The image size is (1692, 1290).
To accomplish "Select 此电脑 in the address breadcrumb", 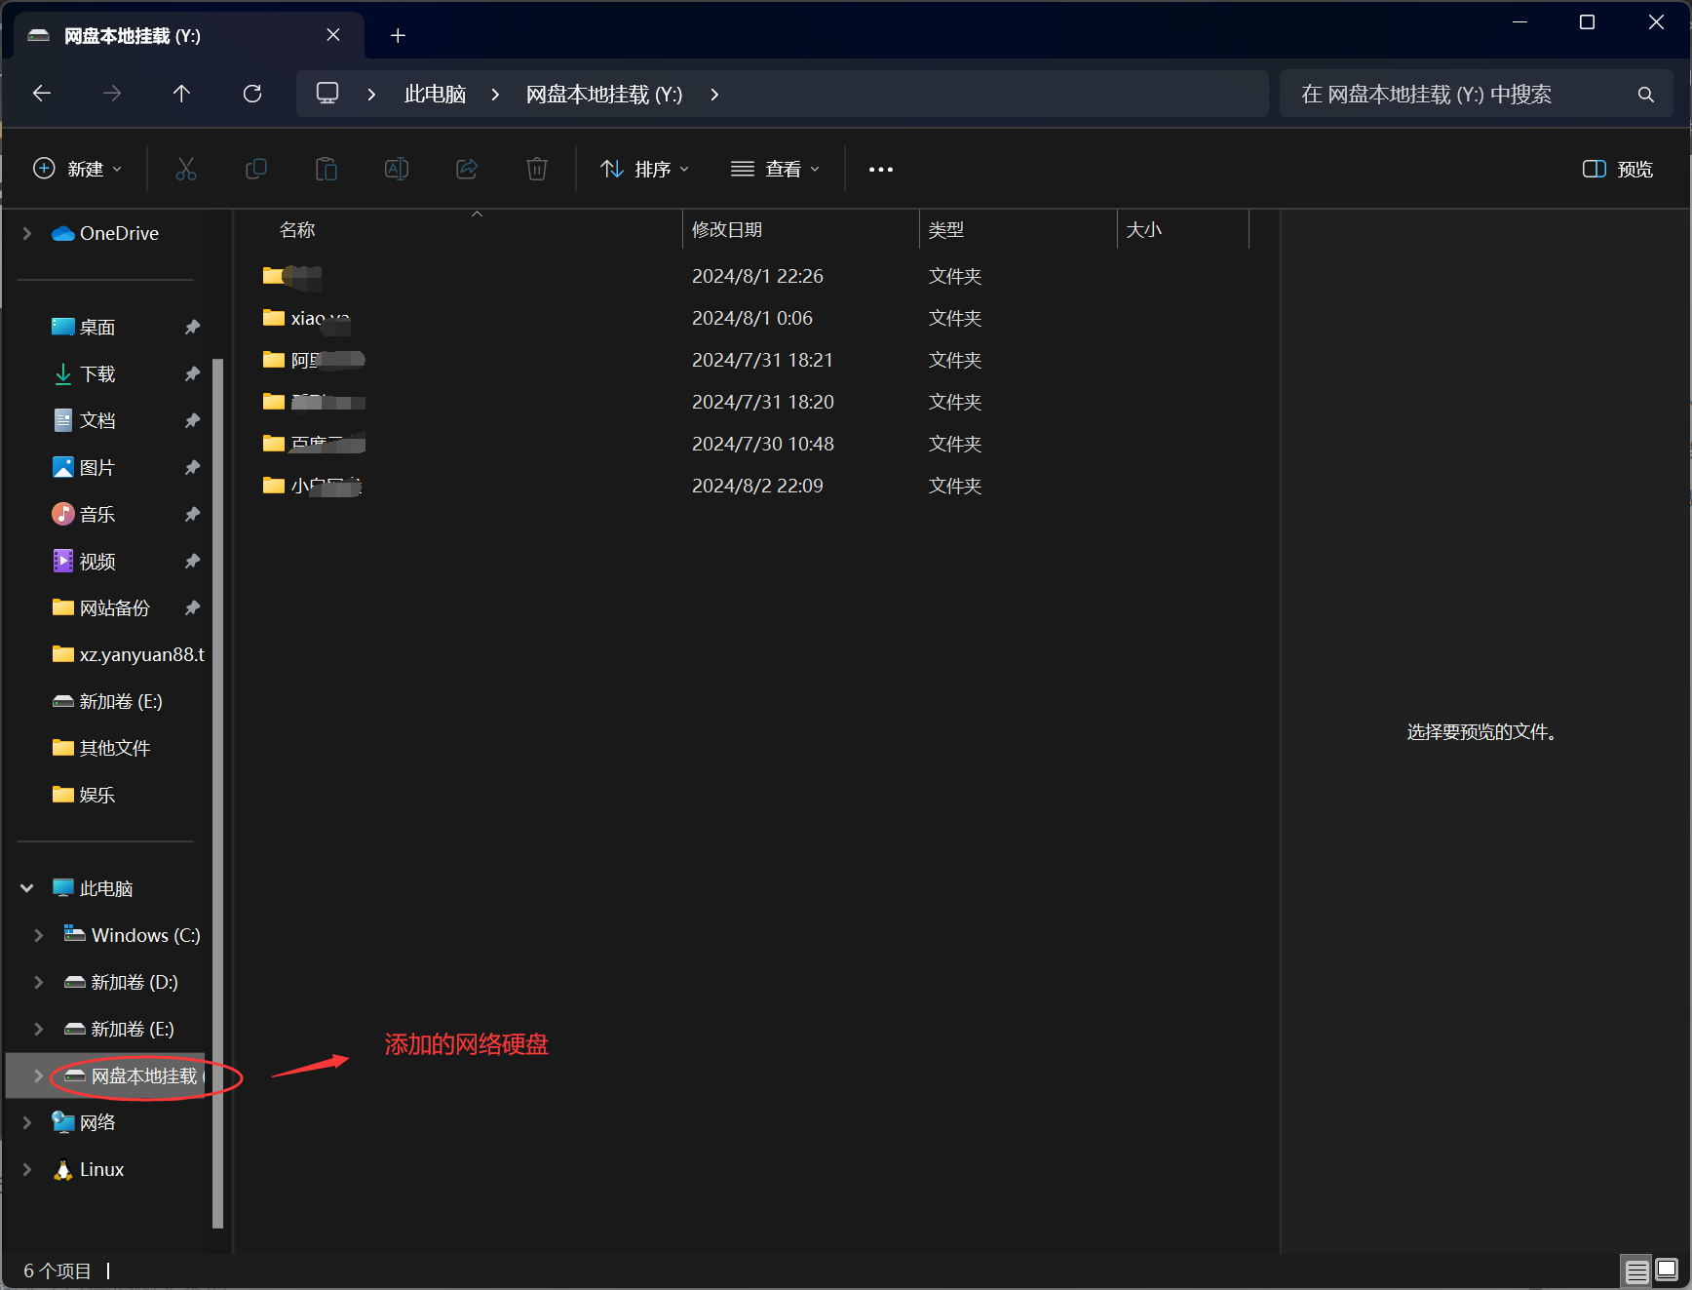I will (435, 94).
